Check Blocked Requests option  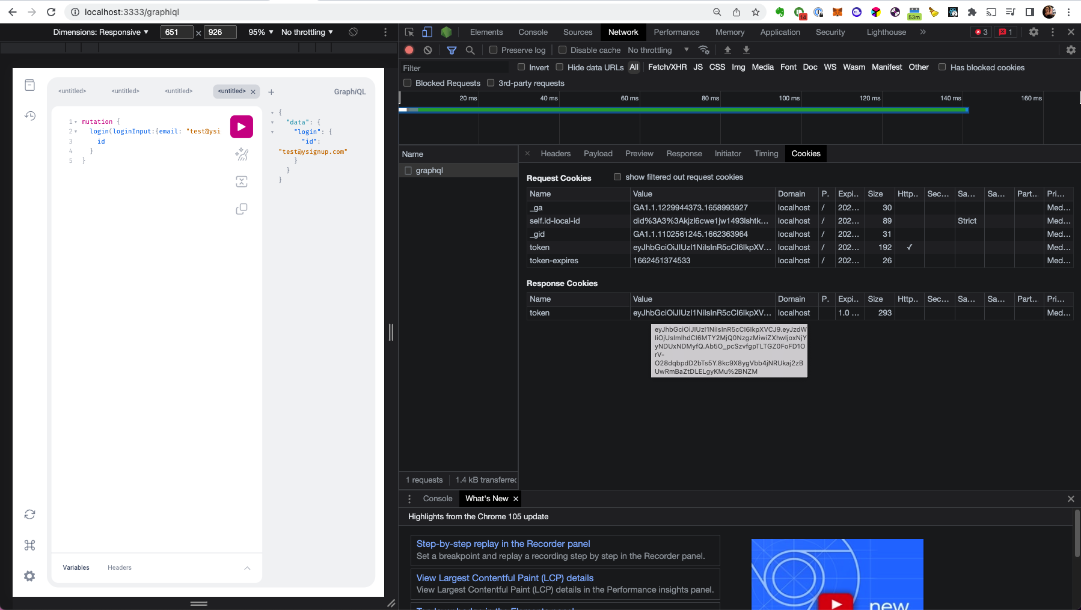(408, 83)
